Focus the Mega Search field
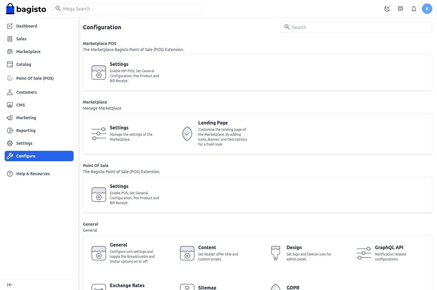Image resolution: width=437 pixels, height=290 pixels. pyautogui.click(x=127, y=9)
